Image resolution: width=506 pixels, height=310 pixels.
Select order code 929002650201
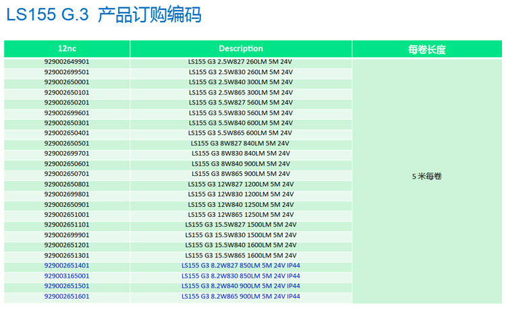(67, 102)
